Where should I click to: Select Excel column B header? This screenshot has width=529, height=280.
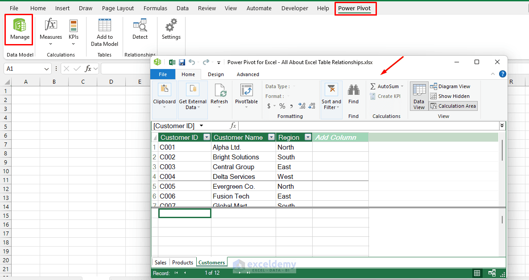[x=54, y=82]
